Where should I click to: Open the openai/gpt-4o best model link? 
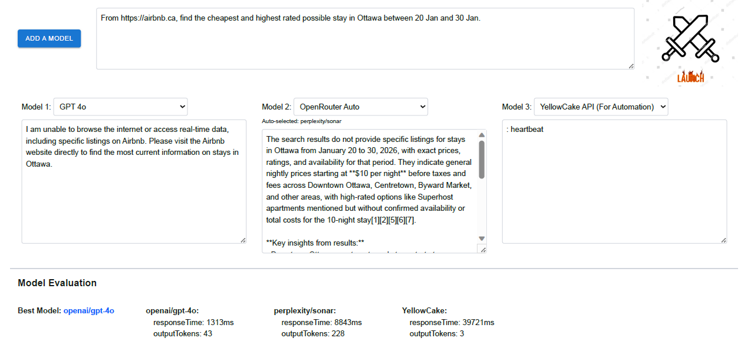point(89,310)
